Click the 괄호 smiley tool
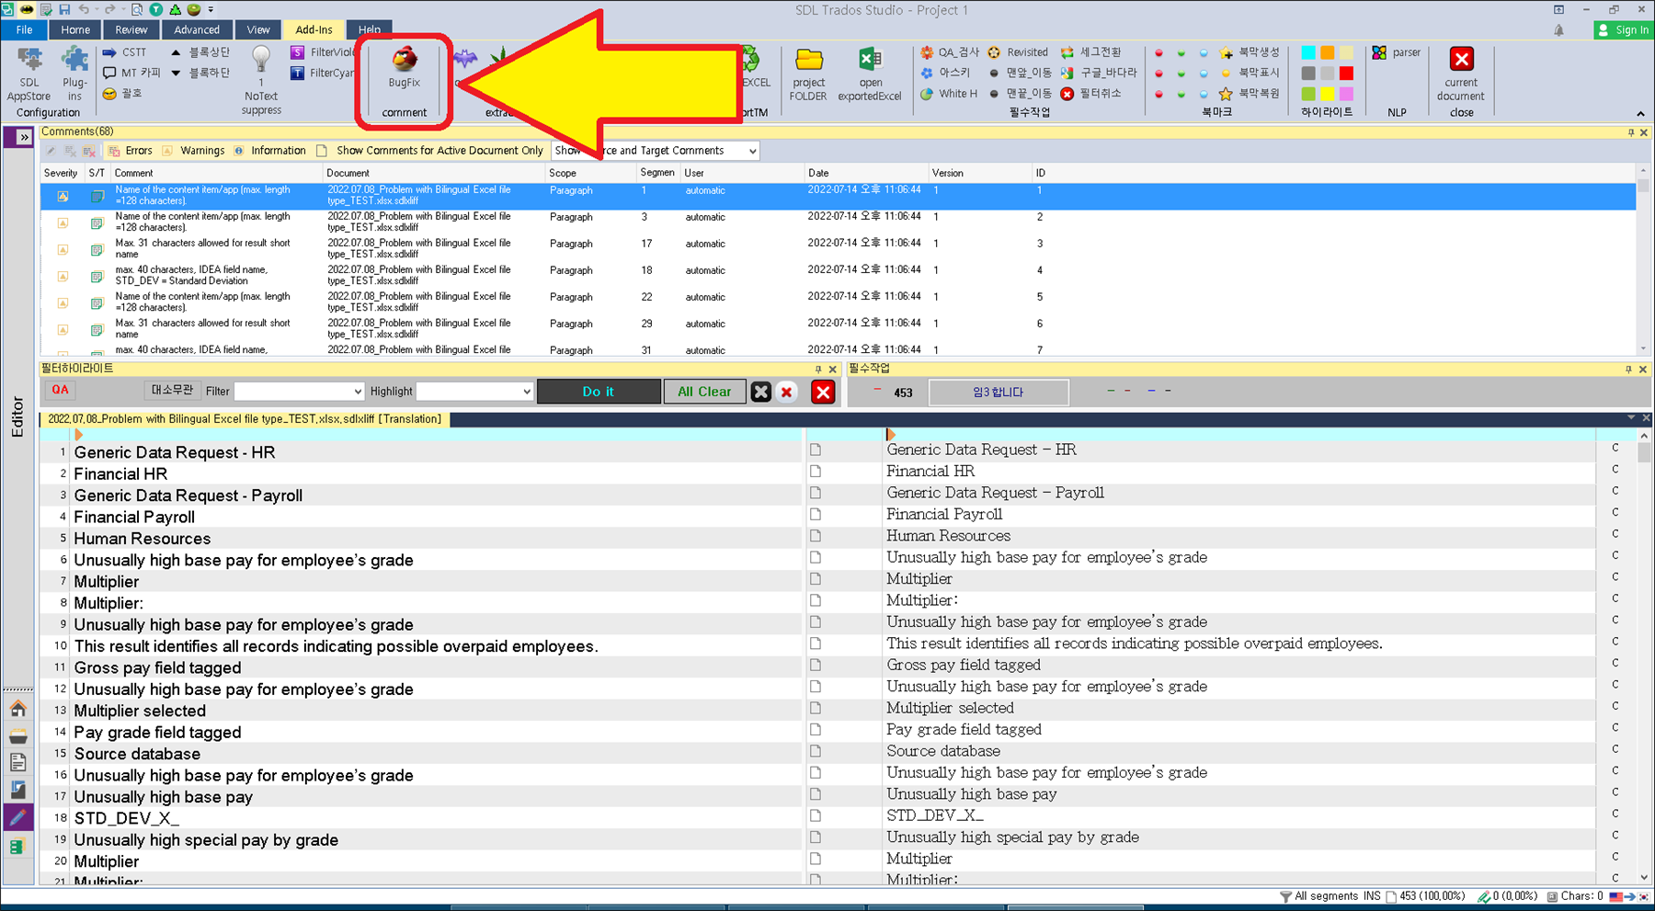Screen dimensions: 1655x911 (x=121, y=94)
